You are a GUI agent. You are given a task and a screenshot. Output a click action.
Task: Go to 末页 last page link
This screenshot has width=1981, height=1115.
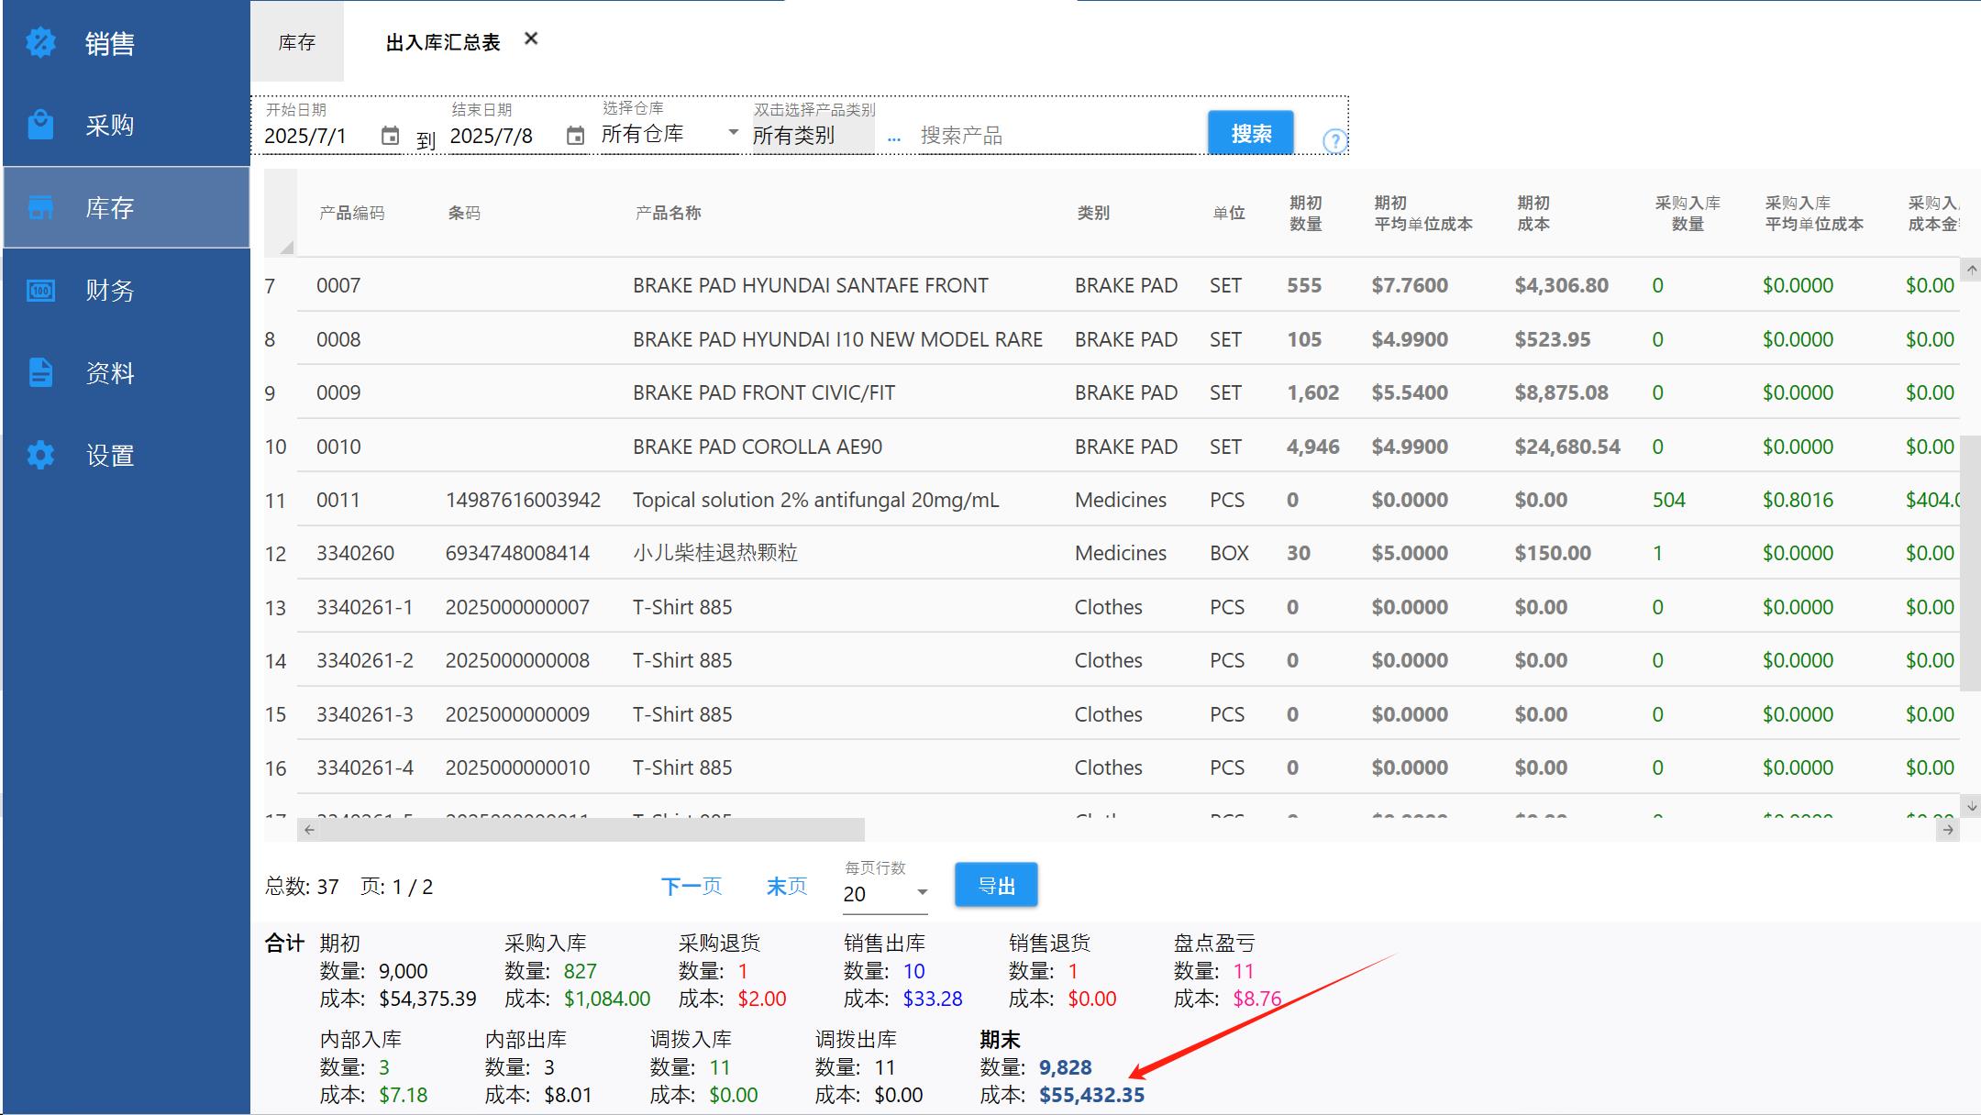(x=787, y=887)
